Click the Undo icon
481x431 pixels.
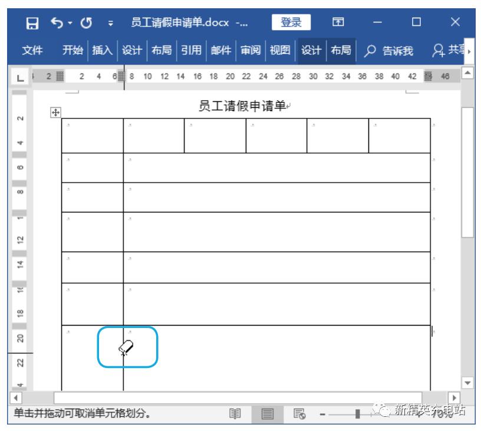(x=57, y=22)
